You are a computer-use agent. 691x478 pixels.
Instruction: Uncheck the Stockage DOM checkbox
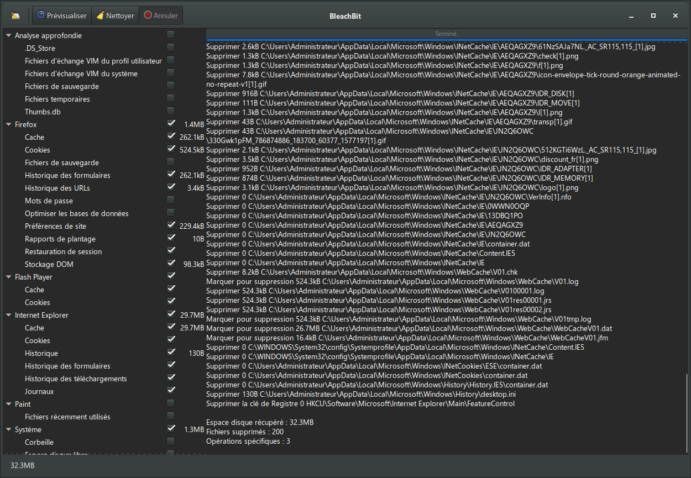171,264
